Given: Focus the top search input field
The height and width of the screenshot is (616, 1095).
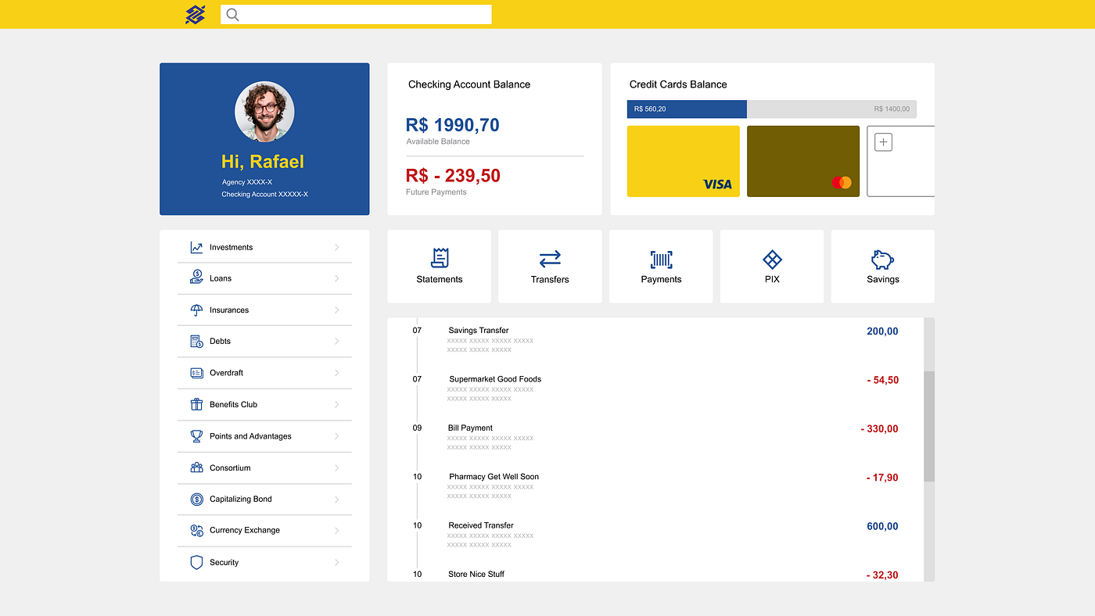Looking at the screenshot, I should pyautogui.click(x=356, y=14).
